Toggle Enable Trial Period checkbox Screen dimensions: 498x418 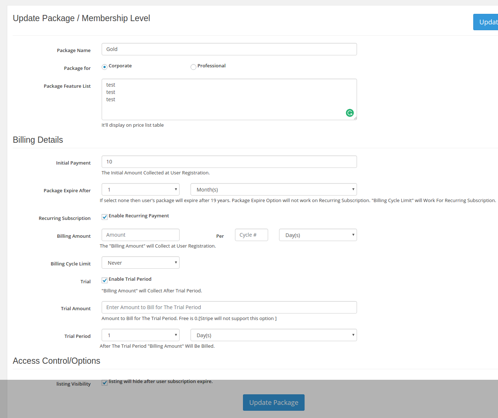coord(105,280)
